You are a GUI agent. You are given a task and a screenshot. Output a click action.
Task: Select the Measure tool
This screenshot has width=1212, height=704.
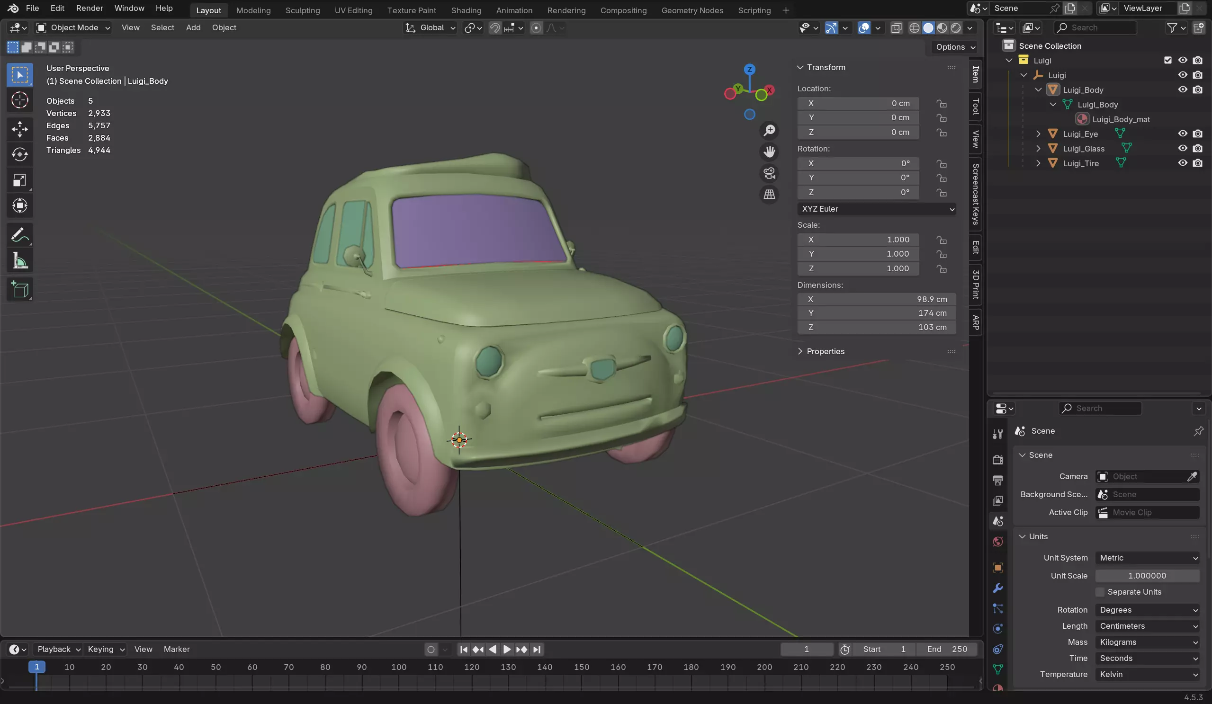(x=20, y=261)
